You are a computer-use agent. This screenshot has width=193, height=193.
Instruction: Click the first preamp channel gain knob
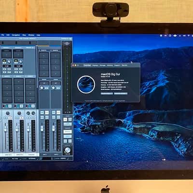pyautogui.click(x=9, y=61)
